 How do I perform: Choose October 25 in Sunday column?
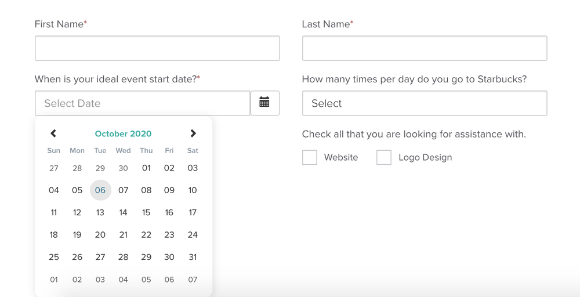click(x=54, y=257)
